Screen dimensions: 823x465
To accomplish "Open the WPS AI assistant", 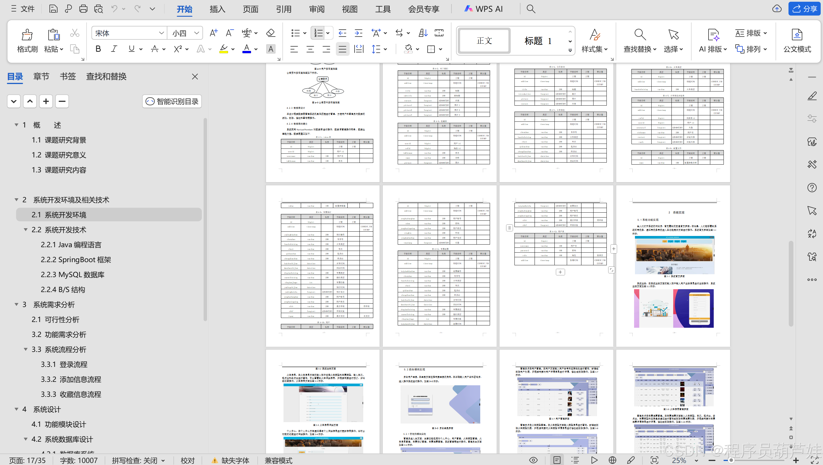I will point(483,9).
